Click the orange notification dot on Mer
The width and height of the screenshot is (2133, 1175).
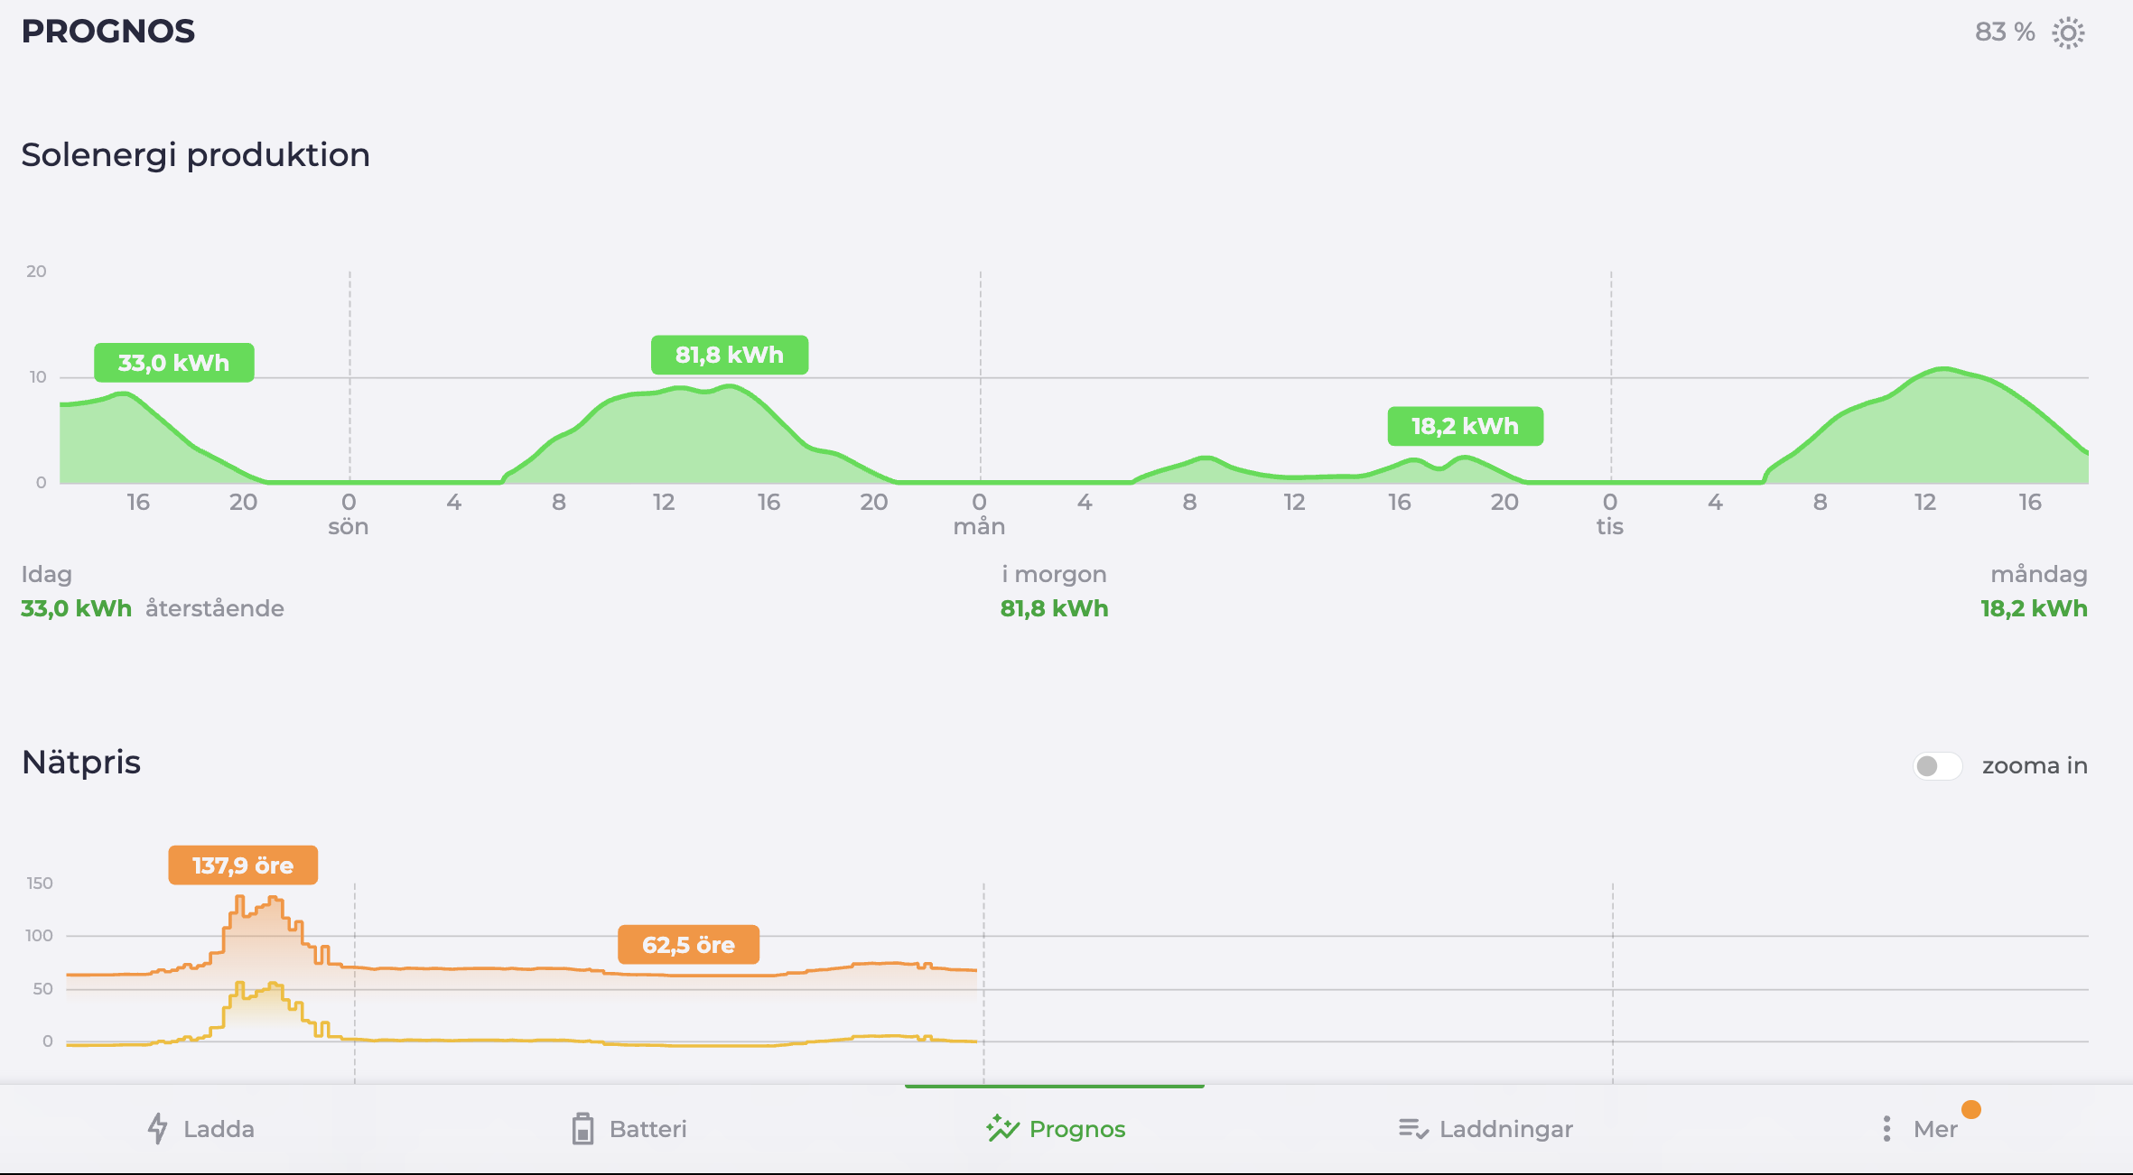click(1971, 1109)
